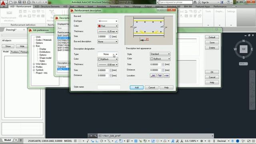
Task: Click the Style name input field
Action: coord(109,87)
